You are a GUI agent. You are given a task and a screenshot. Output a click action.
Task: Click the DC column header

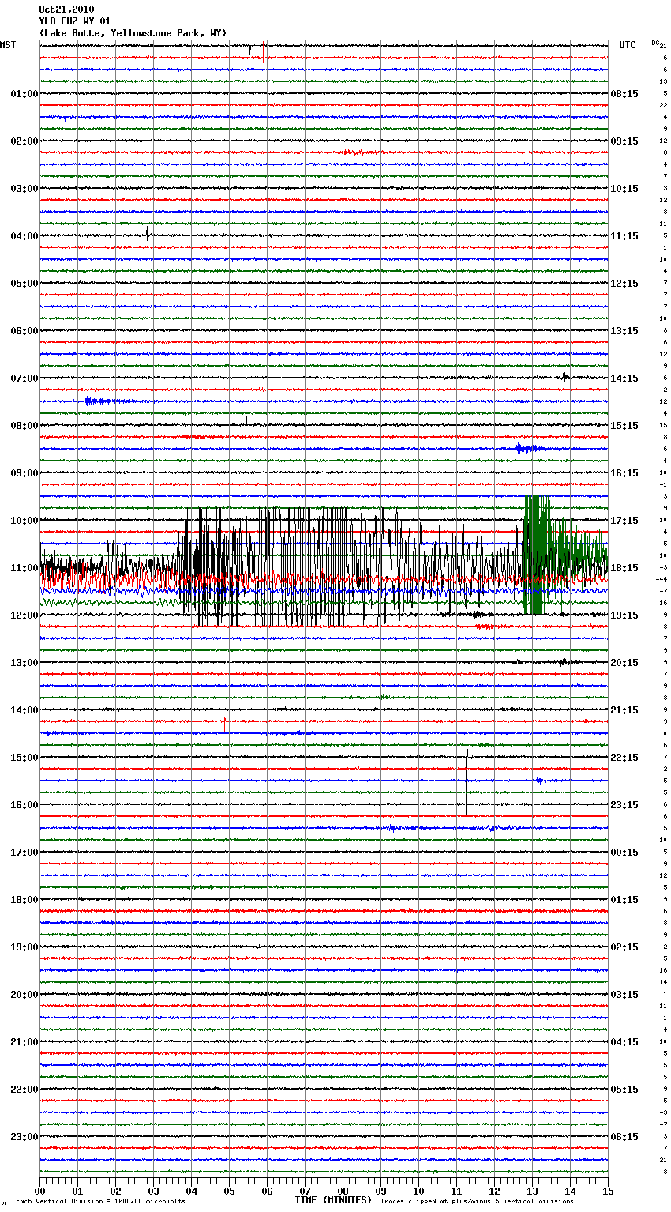655,43
